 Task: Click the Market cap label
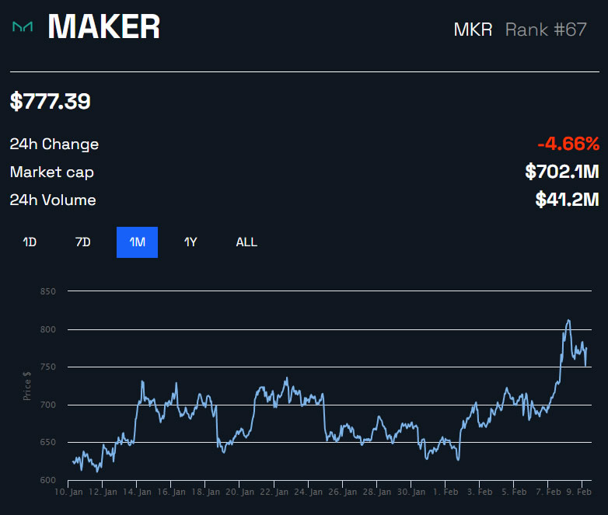click(x=52, y=172)
